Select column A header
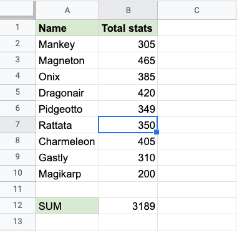The image size is (237, 231). (x=67, y=10)
